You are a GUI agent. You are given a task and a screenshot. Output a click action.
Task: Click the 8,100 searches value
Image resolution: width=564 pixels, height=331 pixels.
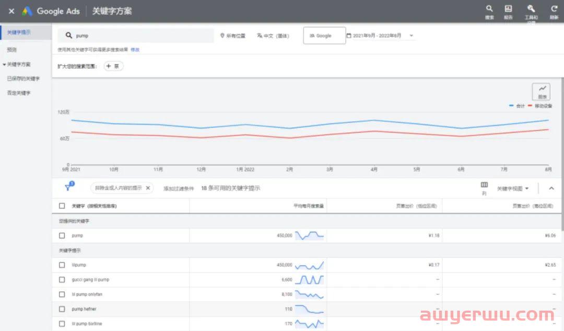pos(287,294)
